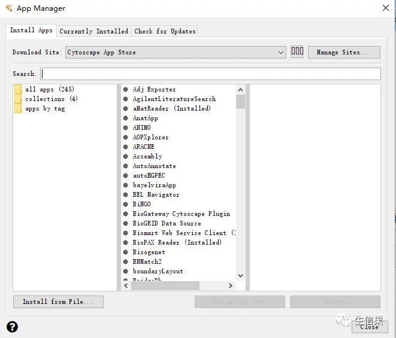Click the horizontal scroll left arrow

pyautogui.click(x=126, y=285)
